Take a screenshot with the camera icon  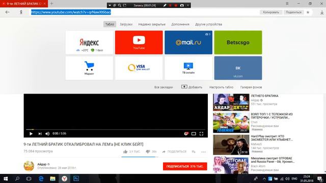182,5
